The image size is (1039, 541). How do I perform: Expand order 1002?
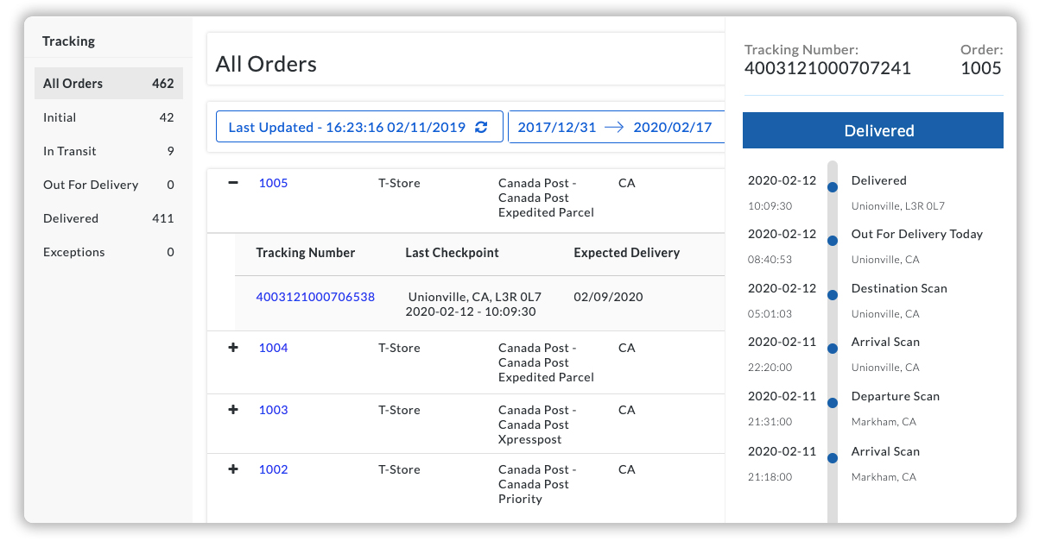232,469
